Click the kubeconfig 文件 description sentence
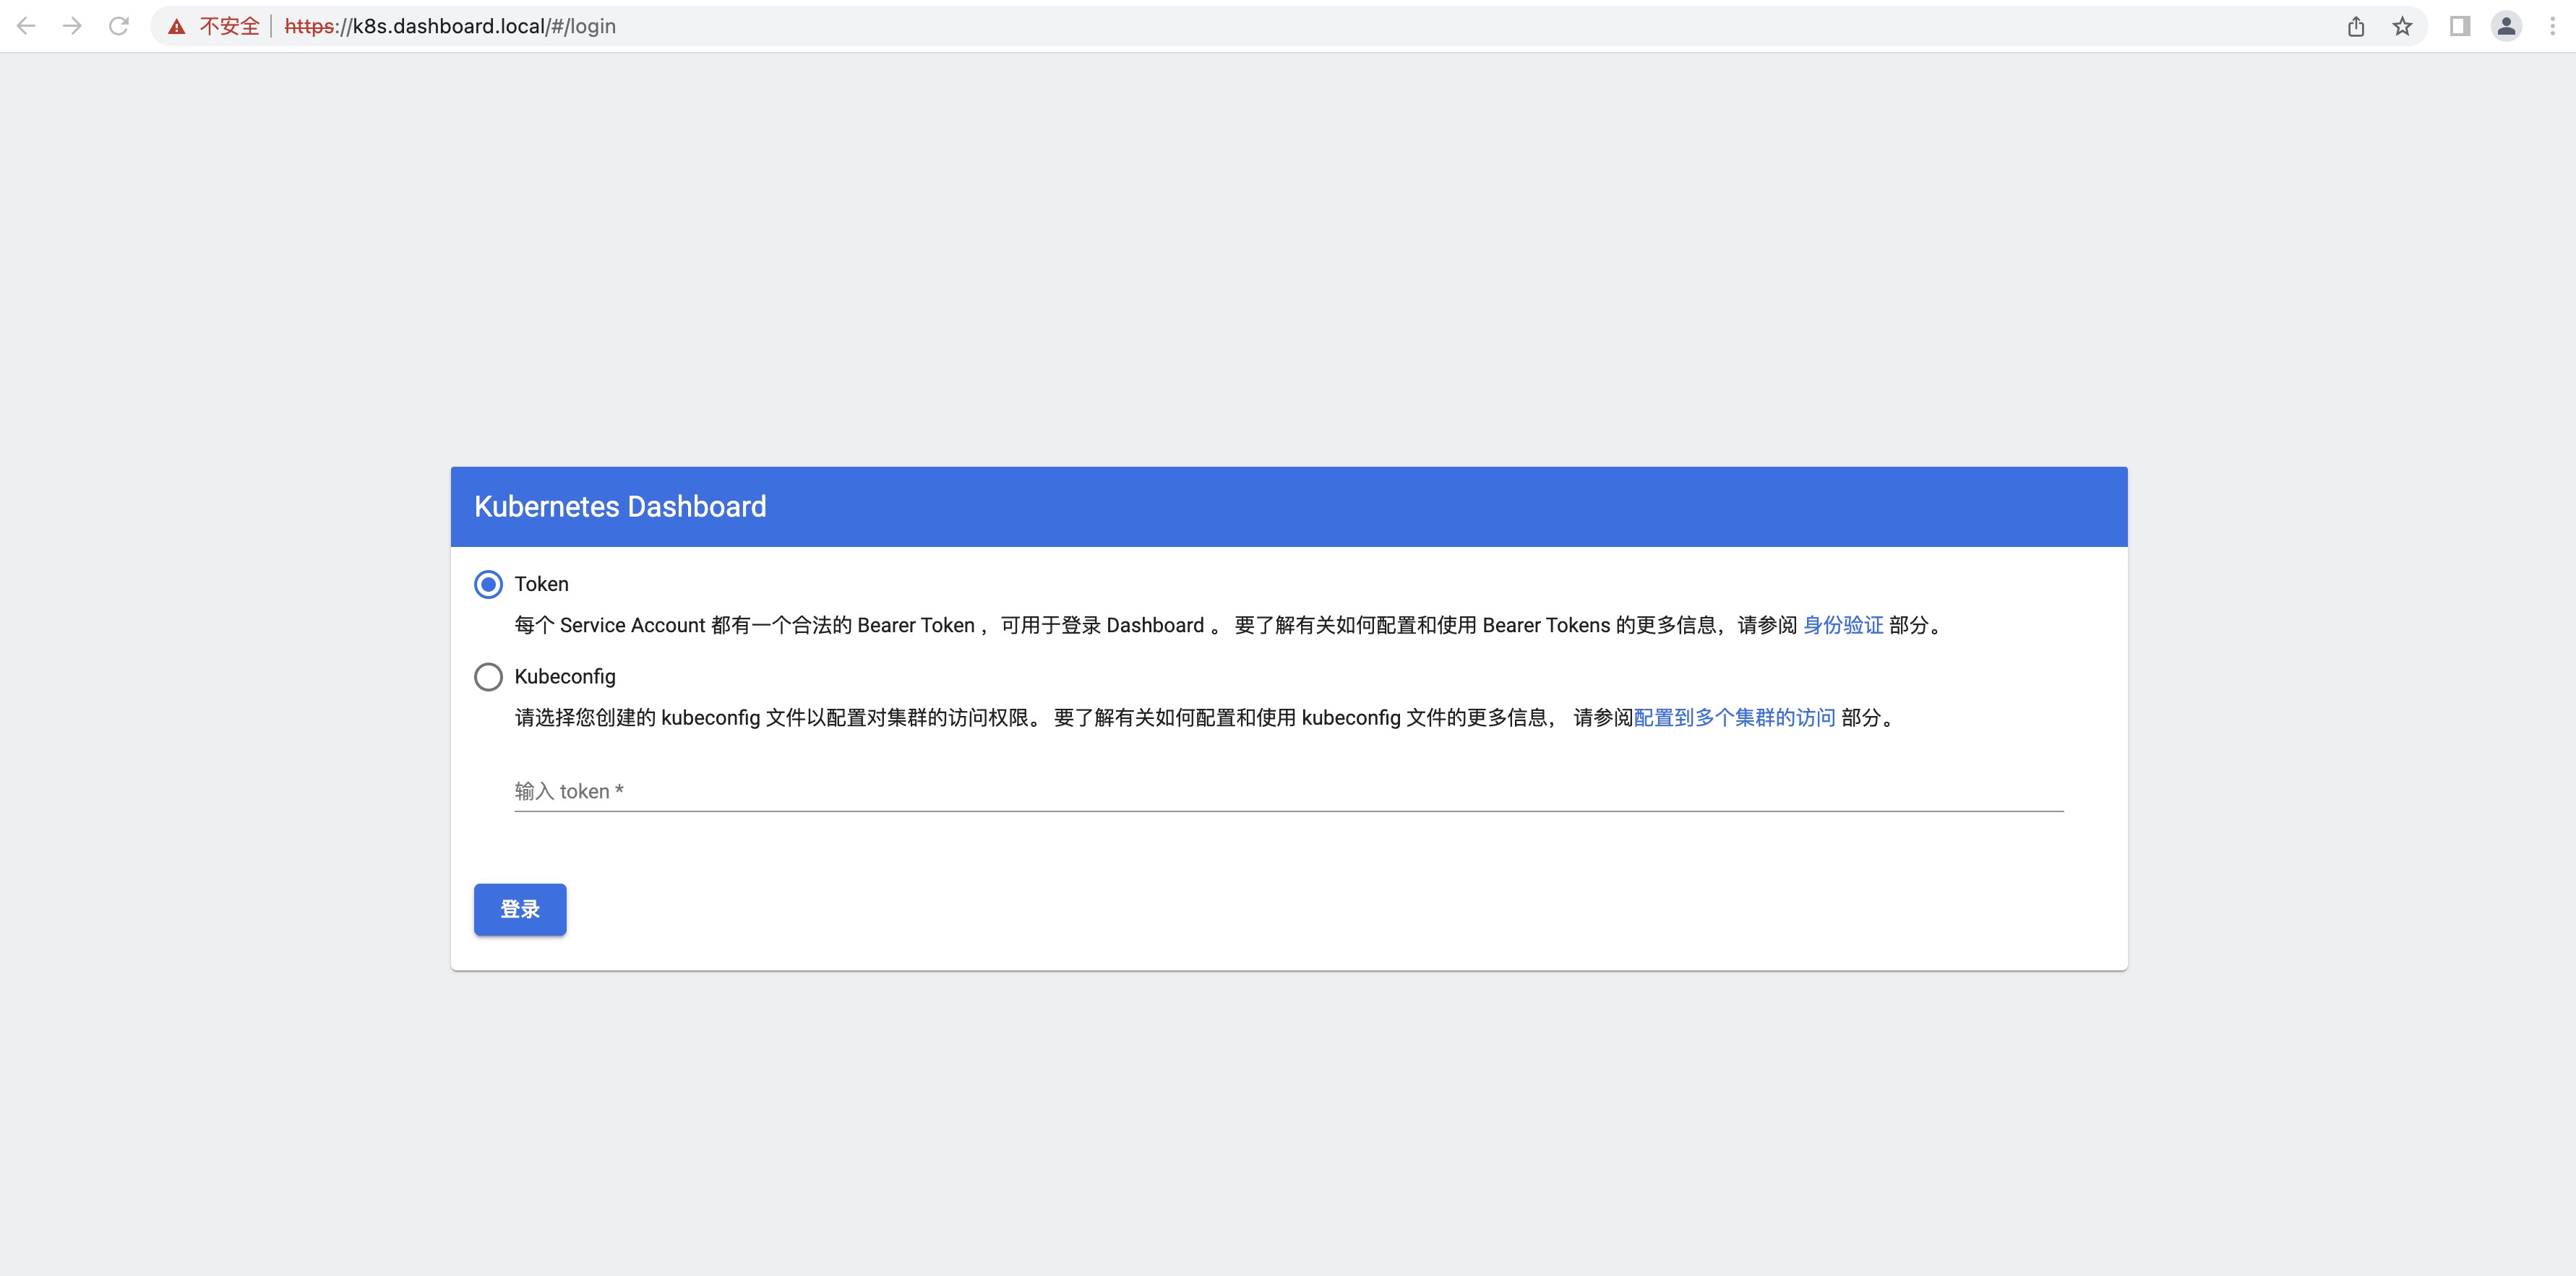Viewport: 2576px width, 1276px height. (x=1207, y=718)
